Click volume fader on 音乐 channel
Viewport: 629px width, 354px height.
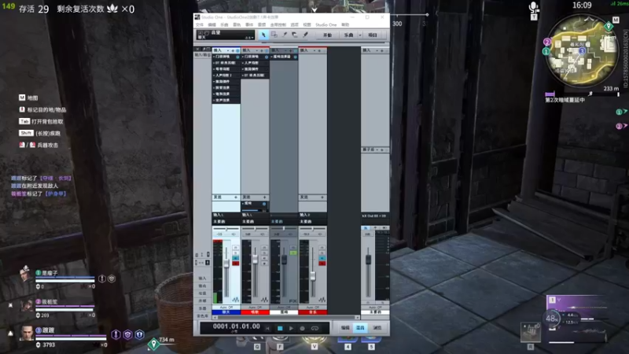click(x=313, y=276)
